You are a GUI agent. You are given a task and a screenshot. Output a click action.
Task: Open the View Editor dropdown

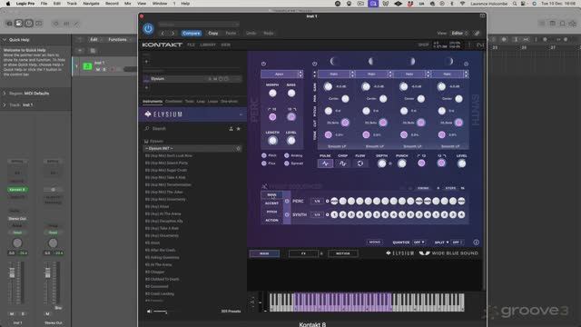(x=459, y=34)
